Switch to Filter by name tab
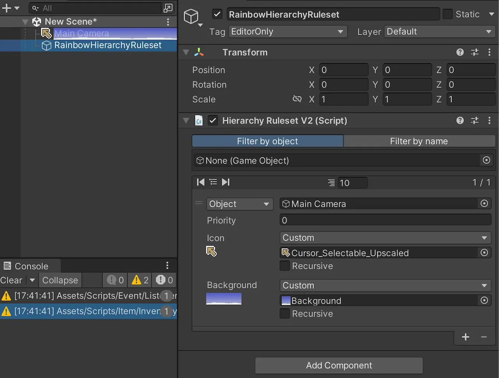The image size is (499, 378). pos(419,141)
